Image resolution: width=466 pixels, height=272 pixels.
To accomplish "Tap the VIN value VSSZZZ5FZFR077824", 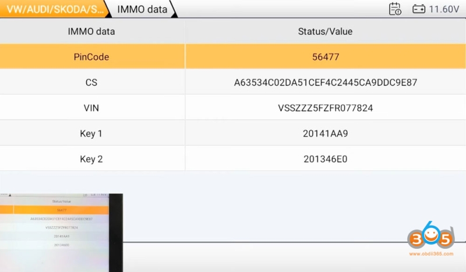I will [325, 108].
